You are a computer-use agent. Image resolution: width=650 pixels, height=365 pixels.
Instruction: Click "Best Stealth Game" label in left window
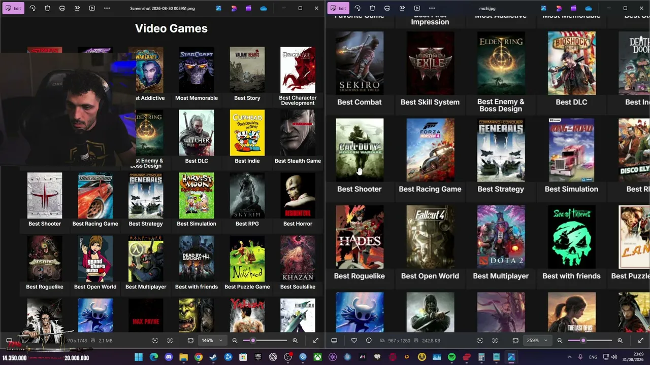click(x=298, y=161)
